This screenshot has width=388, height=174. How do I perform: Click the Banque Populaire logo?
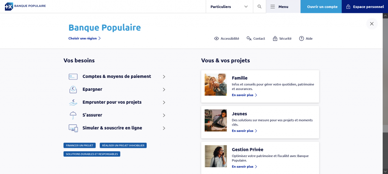(26, 6)
